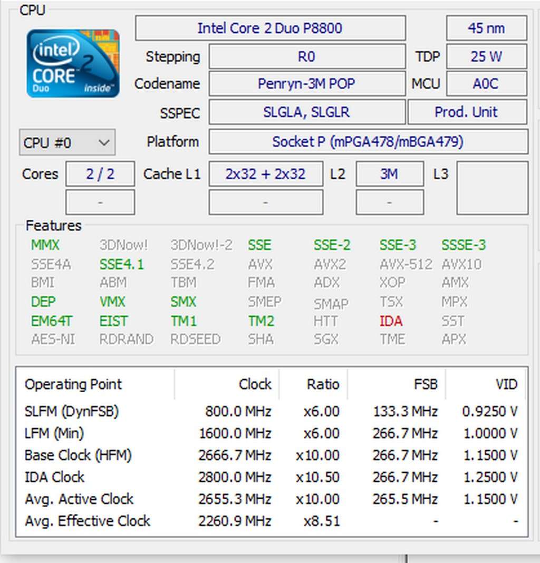Click the CPU selector chevron arrow
The image size is (540, 563).
[103, 142]
